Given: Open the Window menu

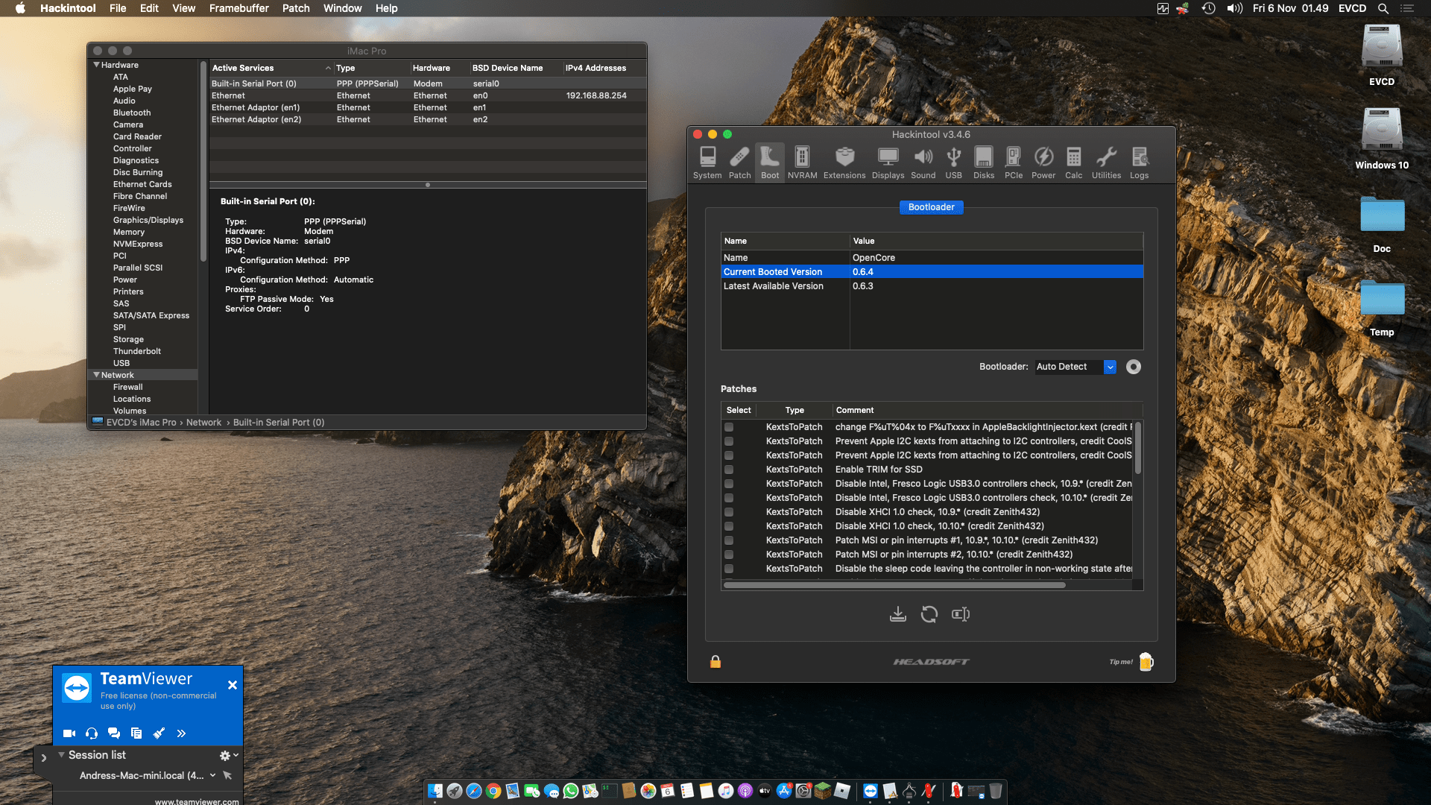Looking at the screenshot, I should pos(342,8).
